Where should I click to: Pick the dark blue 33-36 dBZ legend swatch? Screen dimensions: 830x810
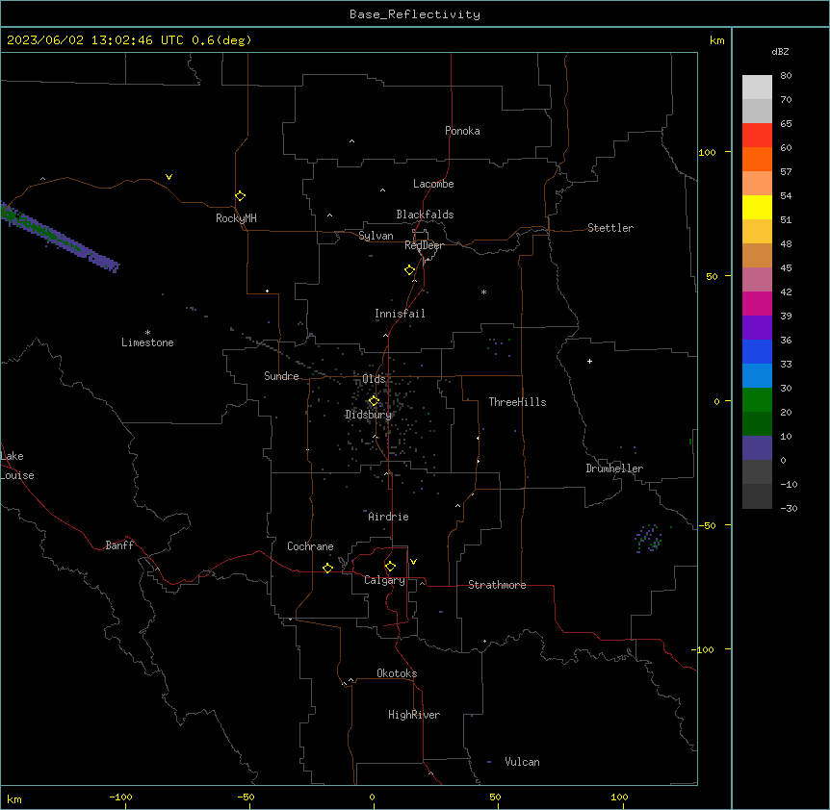click(757, 351)
